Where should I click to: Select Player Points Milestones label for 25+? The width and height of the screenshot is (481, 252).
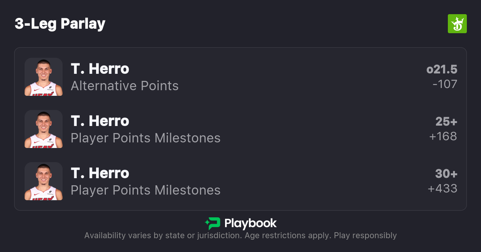[145, 138]
